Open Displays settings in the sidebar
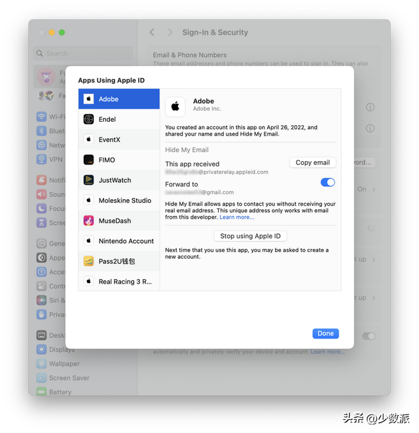This screenshot has height=433, width=419. [x=56, y=350]
